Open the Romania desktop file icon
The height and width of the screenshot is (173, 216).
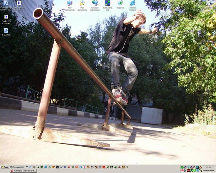6,3
